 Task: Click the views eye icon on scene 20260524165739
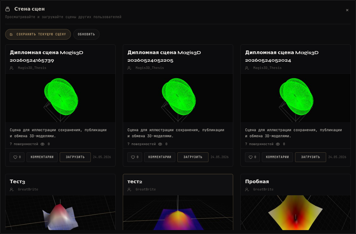(43, 144)
